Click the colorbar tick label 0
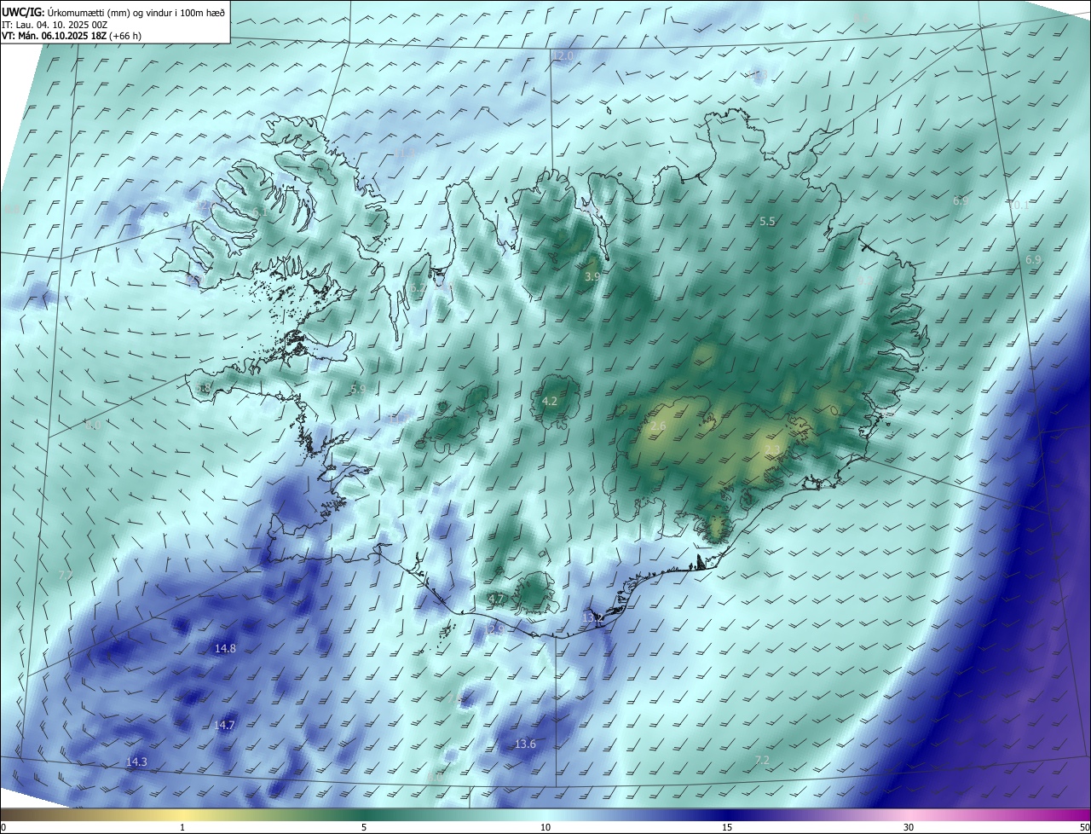The width and height of the screenshot is (1091, 834). click(3, 827)
